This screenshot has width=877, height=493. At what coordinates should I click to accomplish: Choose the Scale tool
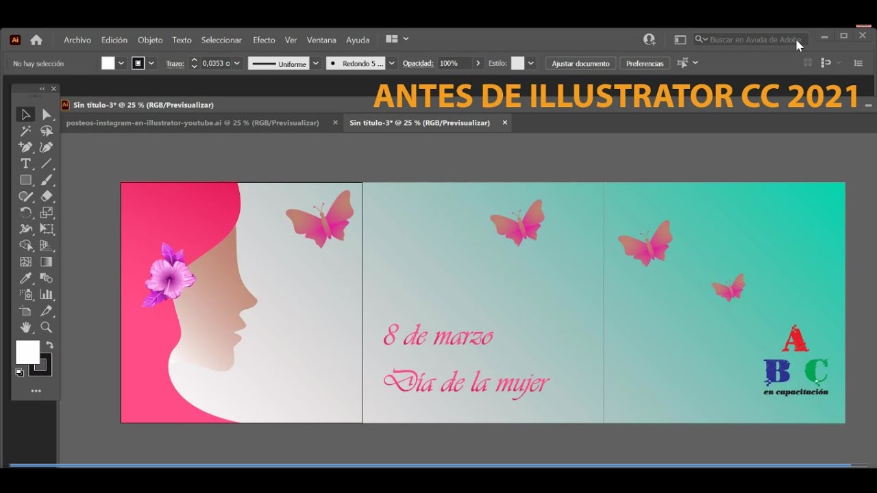47,213
